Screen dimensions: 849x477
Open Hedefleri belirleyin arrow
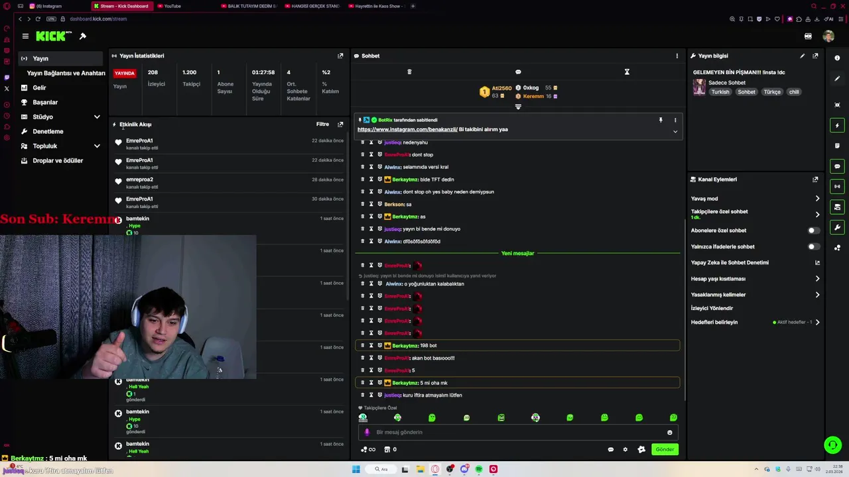(817, 323)
